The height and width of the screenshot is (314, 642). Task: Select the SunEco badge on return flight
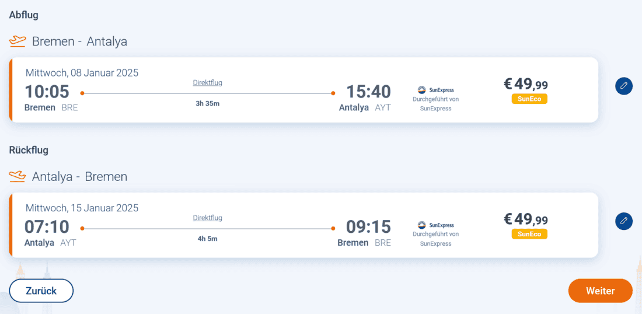coord(529,234)
